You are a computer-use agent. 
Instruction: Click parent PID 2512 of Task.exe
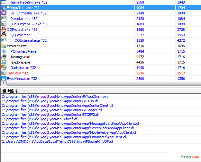point(181,73)
